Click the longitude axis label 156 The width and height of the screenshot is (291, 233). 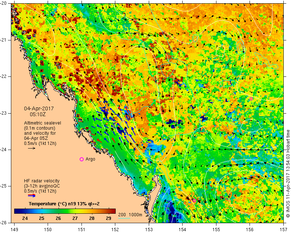tap(250, 229)
